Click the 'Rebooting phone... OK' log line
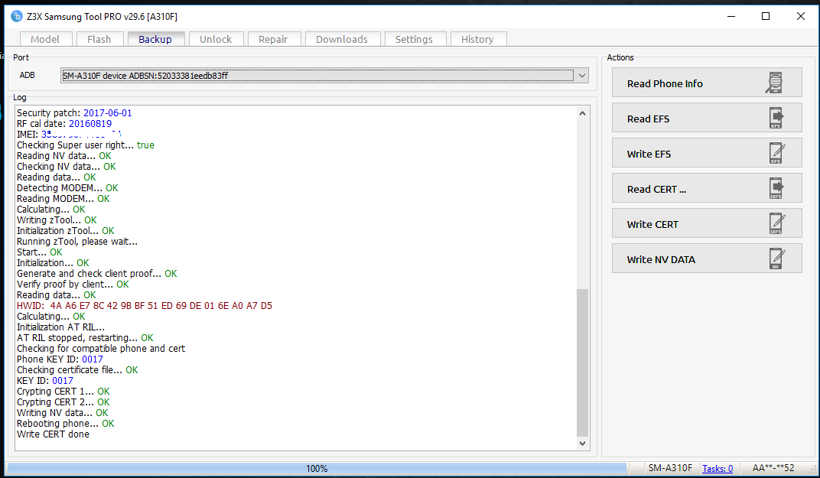The height and width of the screenshot is (478, 820). (x=65, y=423)
